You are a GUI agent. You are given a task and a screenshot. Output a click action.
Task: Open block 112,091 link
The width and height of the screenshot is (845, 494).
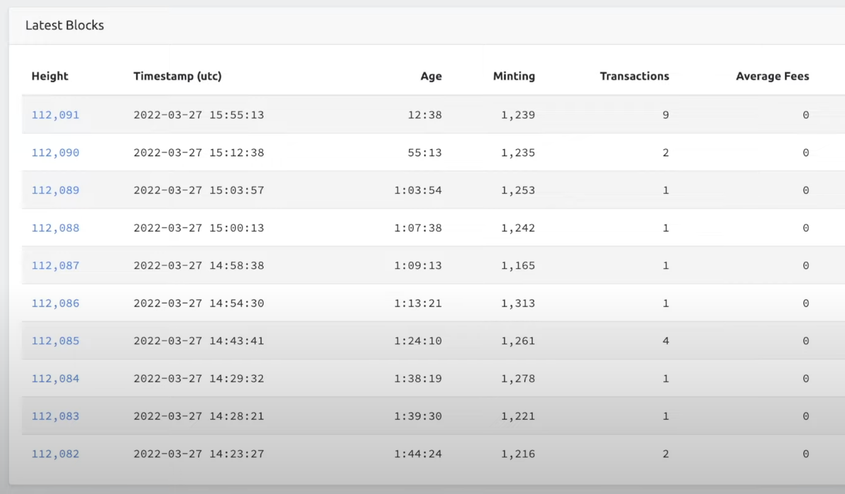(x=55, y=115)
